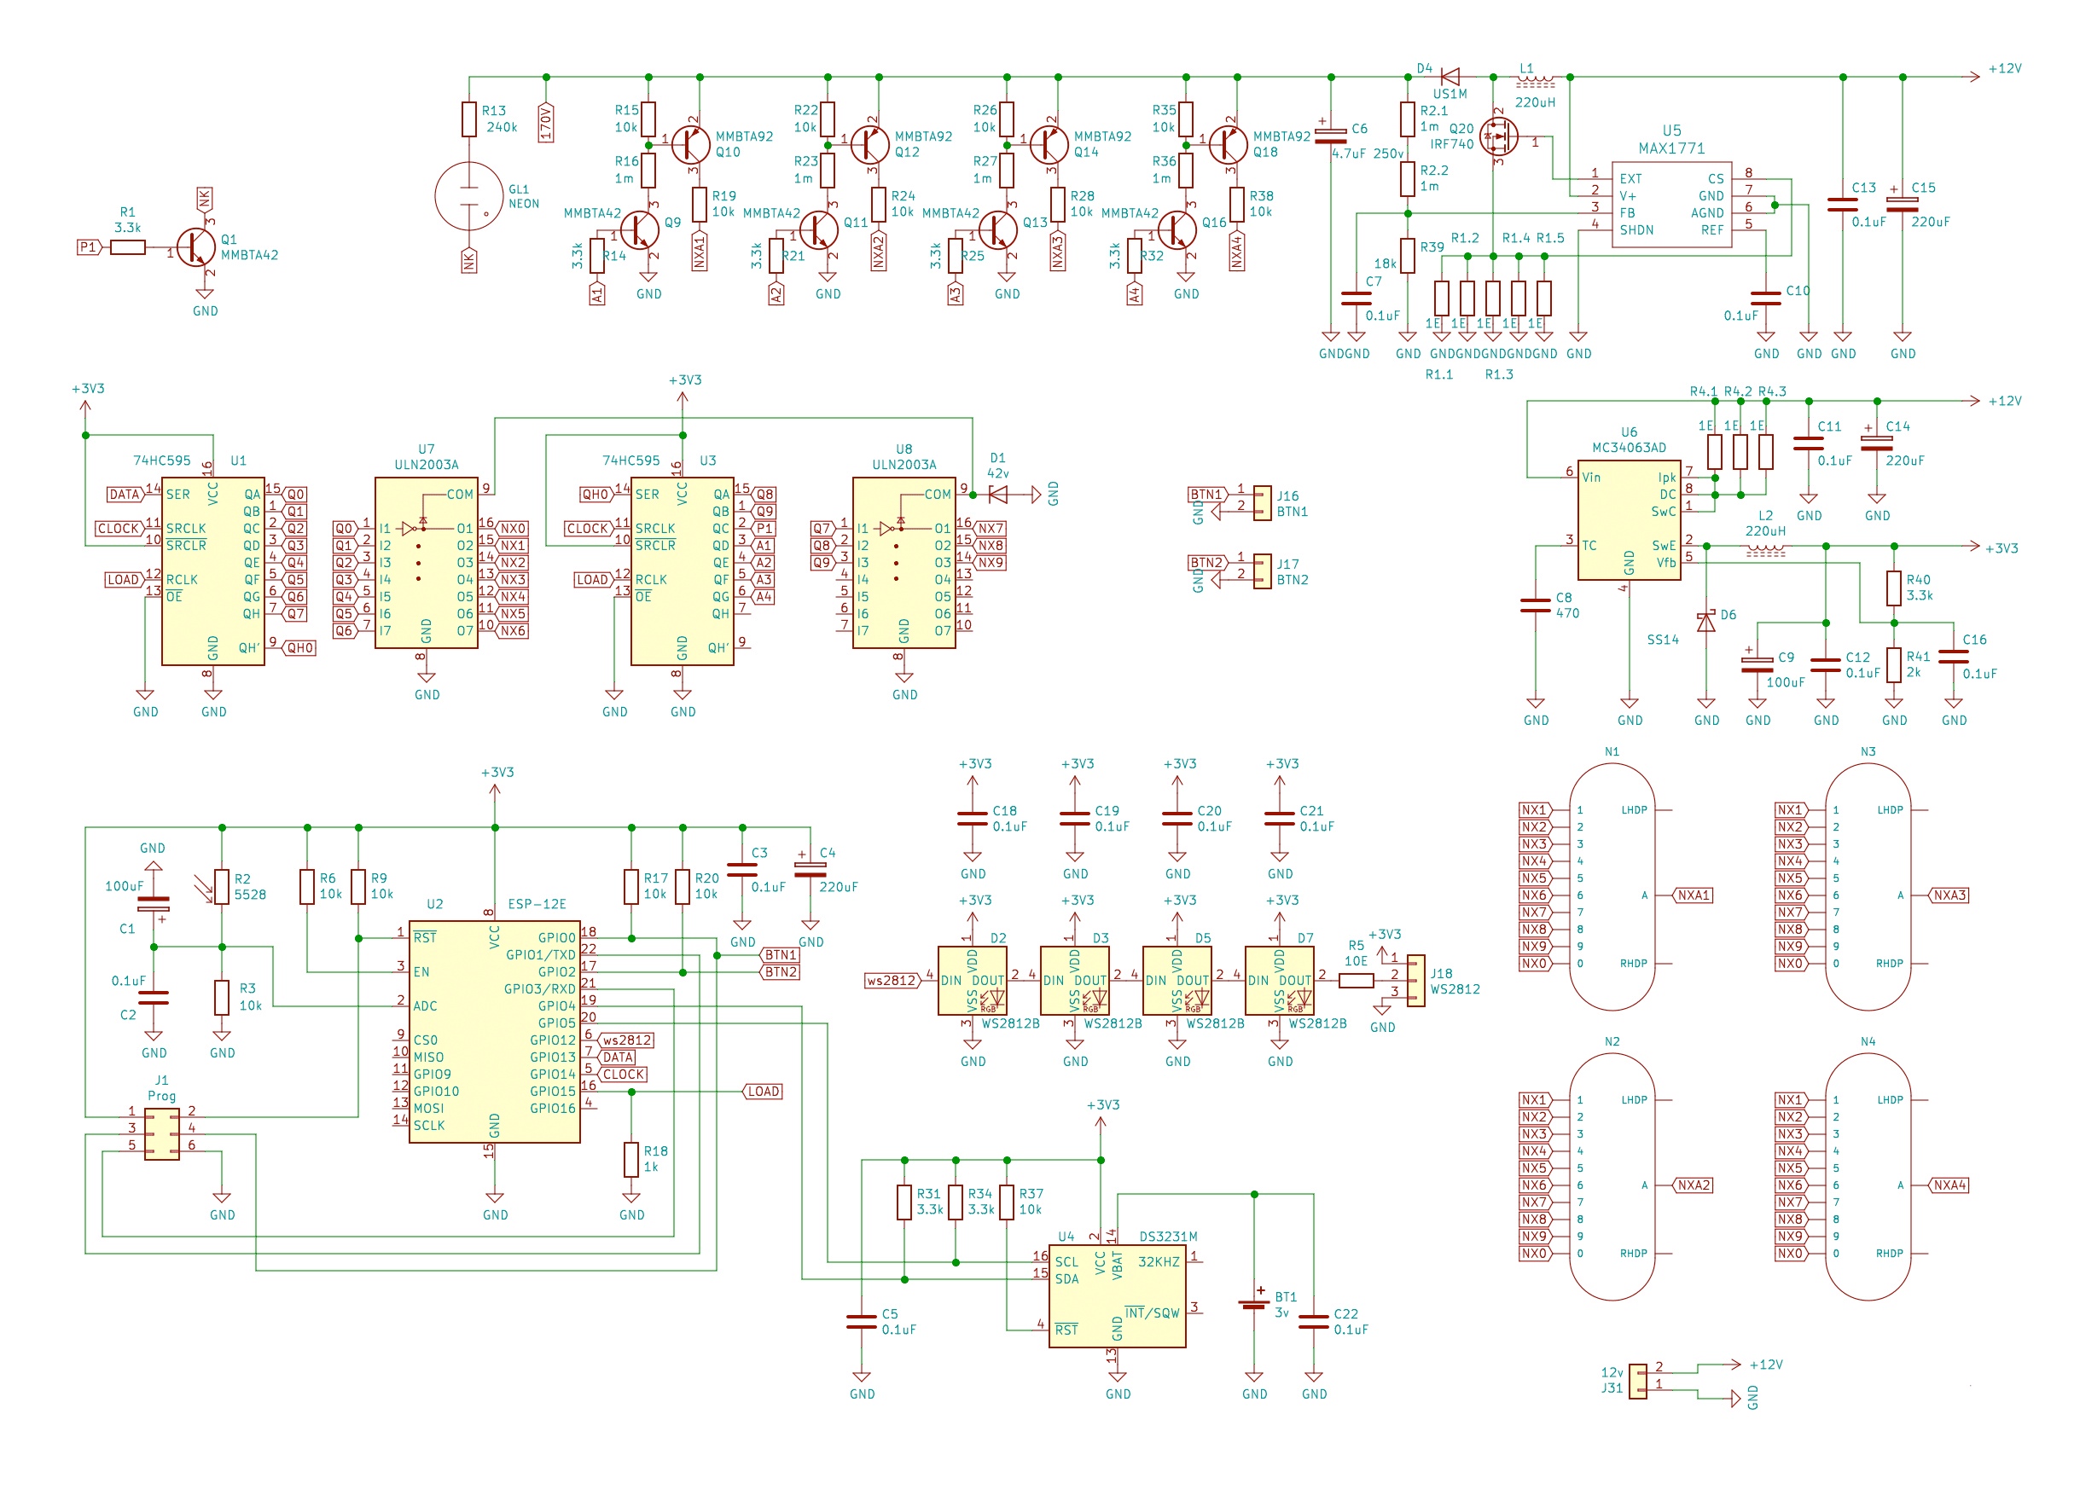2080x1495 pixels.
Task: Select the N4 nixie tube symbol
Action: click(1868, 1177)
